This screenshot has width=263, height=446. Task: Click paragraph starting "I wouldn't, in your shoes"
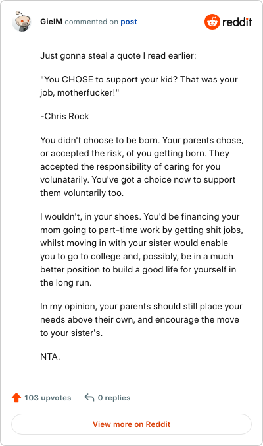(x=142, y=249)
